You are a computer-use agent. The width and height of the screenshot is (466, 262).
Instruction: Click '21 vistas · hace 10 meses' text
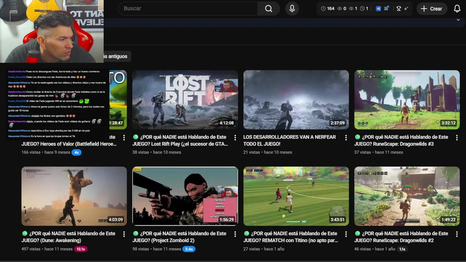pyautogui.click(x=268, y=152)
